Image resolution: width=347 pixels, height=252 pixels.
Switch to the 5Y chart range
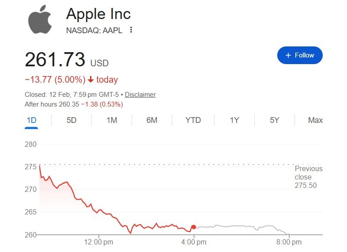275,120
